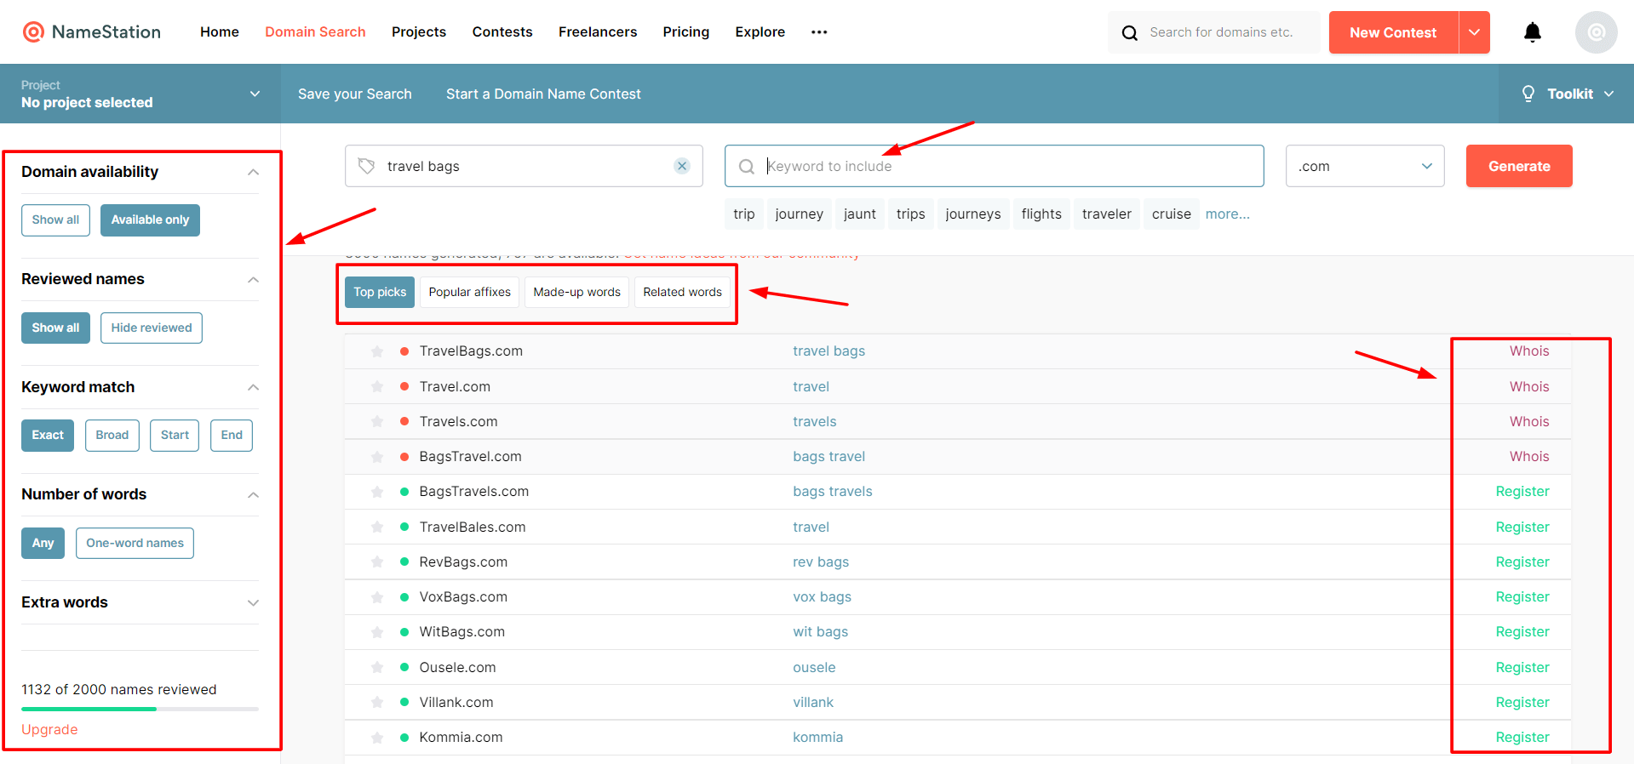1634x764 pixels.
Task: Clear the travel bags keyword field
Action: click(x=681, y=166)
